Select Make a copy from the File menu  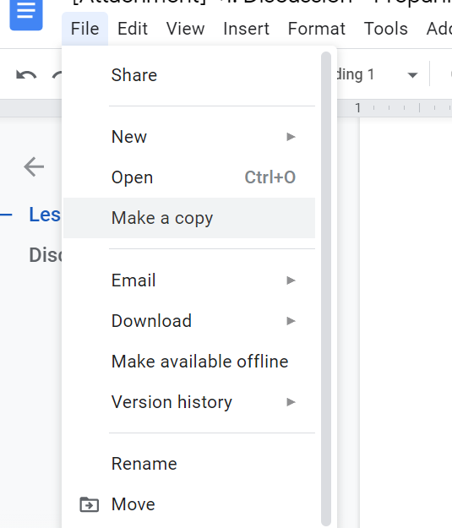point(189,218)
